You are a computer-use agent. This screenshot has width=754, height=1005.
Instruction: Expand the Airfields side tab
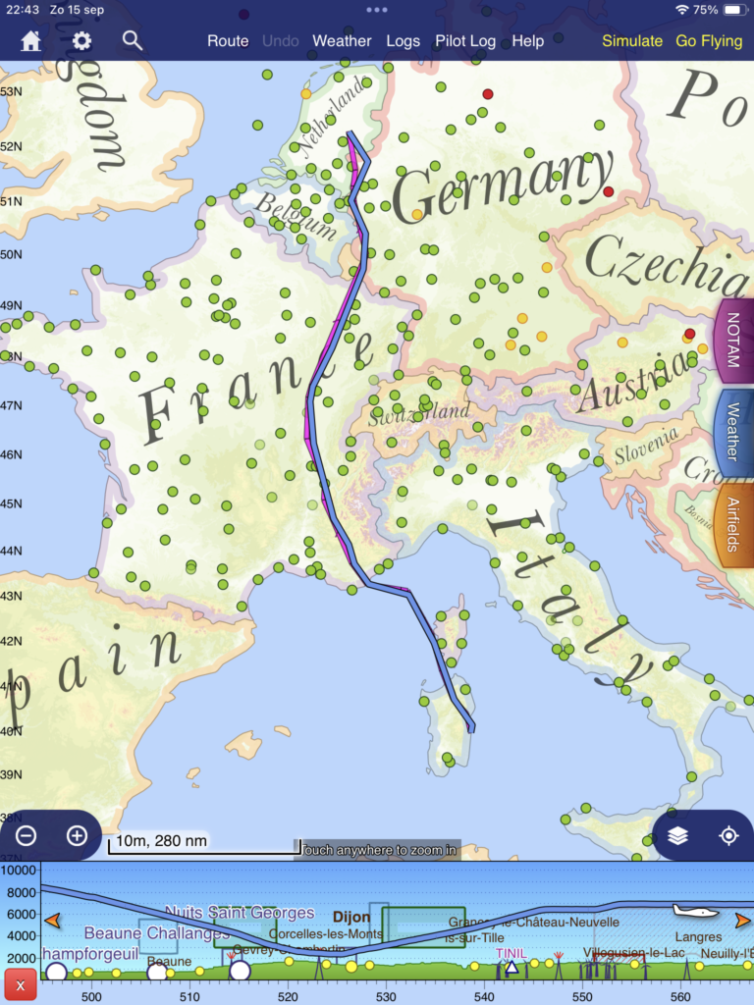point(732,524)
